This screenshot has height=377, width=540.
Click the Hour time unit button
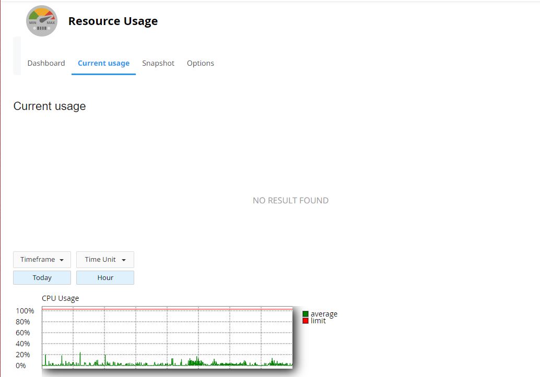(105, 277)
